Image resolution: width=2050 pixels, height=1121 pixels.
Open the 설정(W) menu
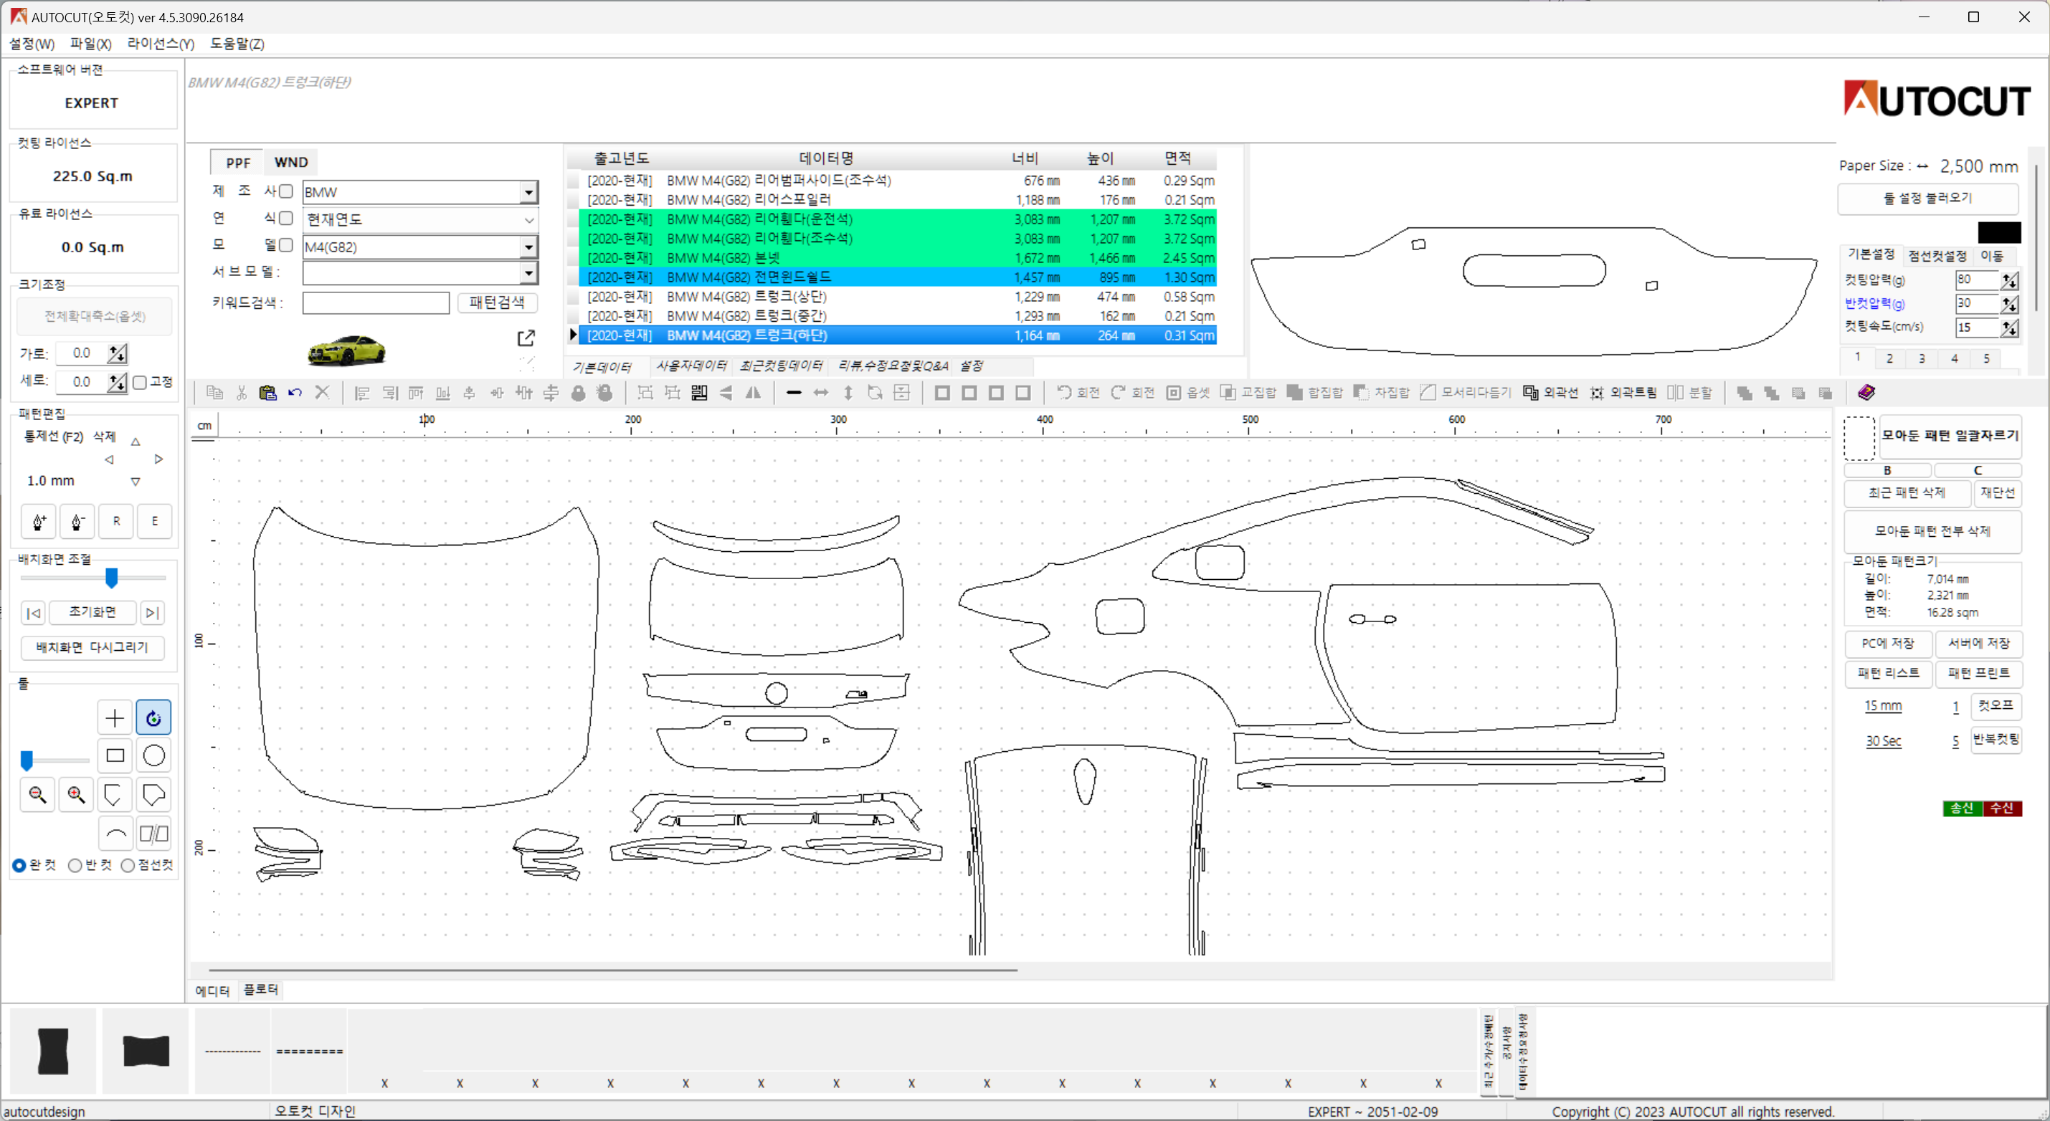click(x=32, y=44)
